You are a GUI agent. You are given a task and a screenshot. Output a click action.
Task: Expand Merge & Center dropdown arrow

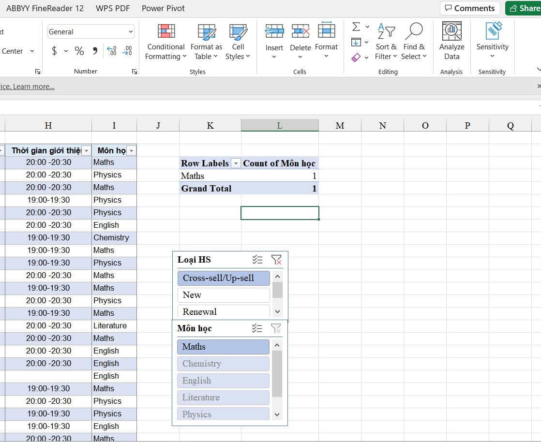[32, 51]
